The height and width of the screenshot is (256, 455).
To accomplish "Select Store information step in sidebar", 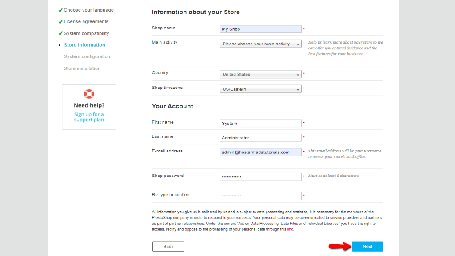I will [84, 45].
